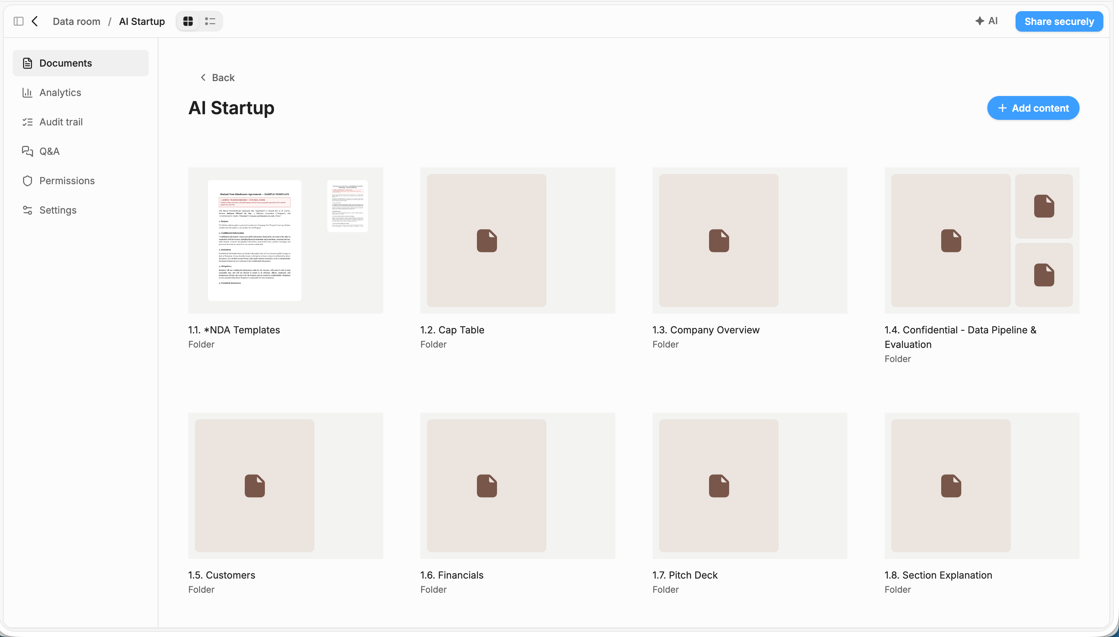Click '1.2. Cap Table' label
The width and height of the screenshot is (1119, 637).
[x=452, y=330]
